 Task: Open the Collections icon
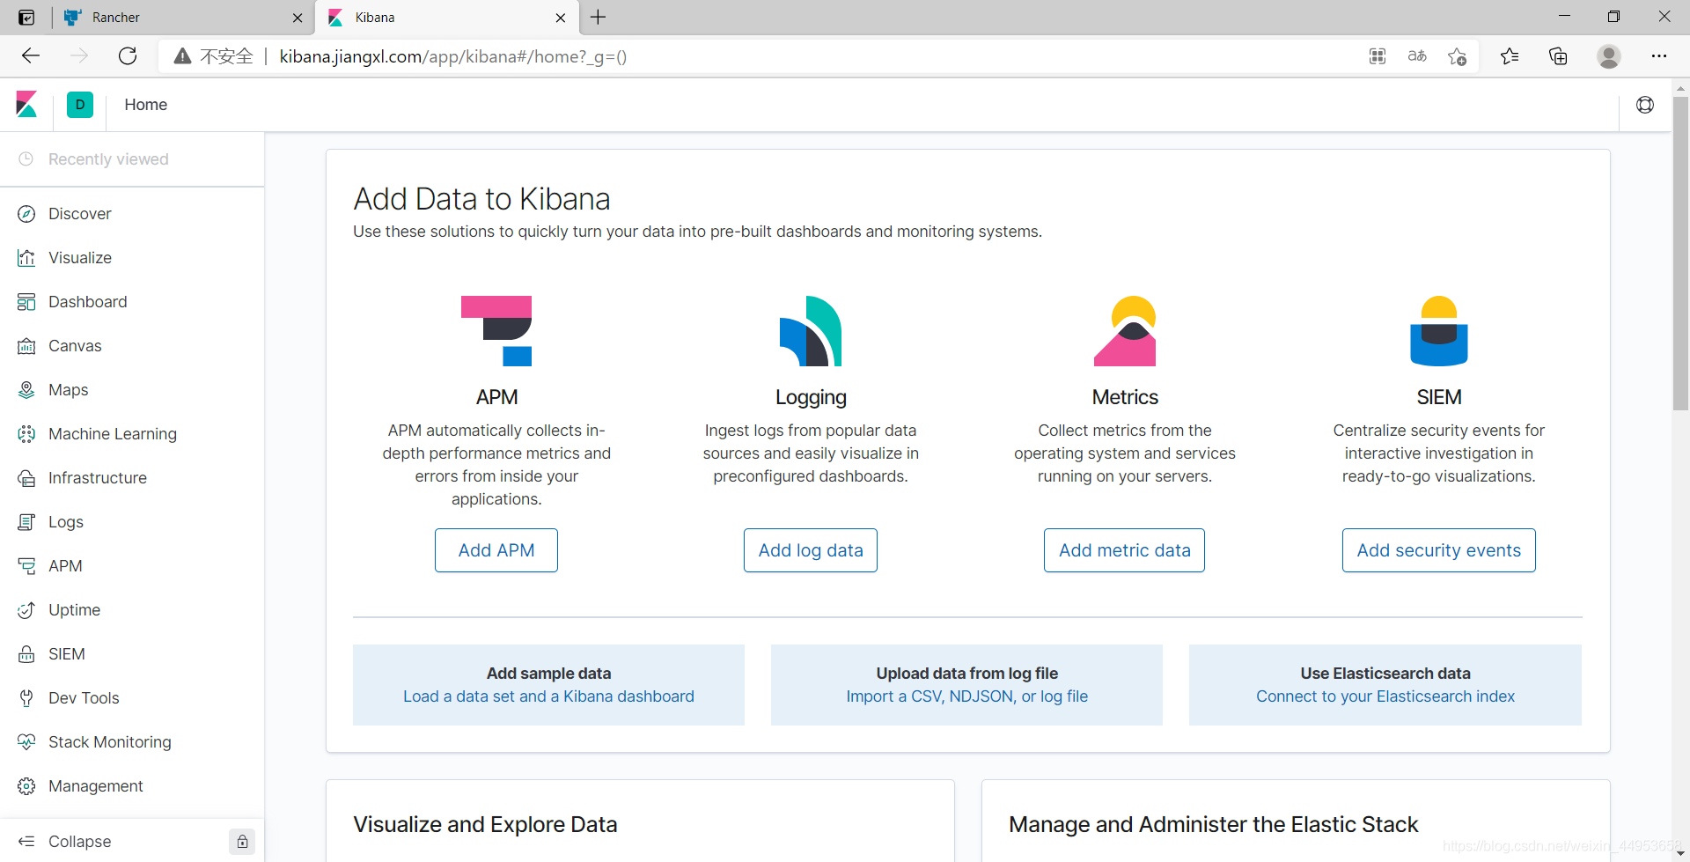tap(1558, 56)
